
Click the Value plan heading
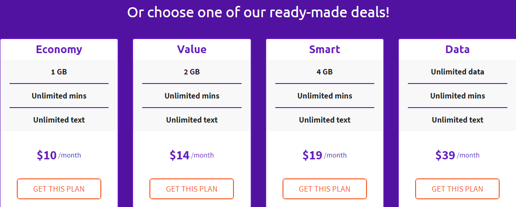point(192,49)
